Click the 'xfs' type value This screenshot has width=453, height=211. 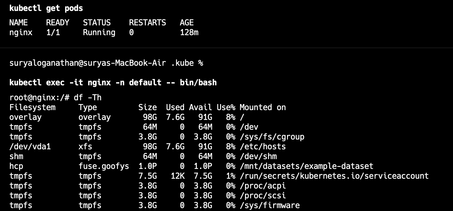click(x=85, y=146)
